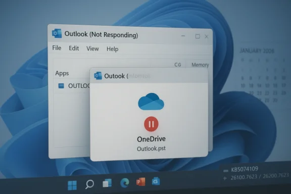Click the Outlook icon in the front dialog title bar
The height and width of the screenshot is (194, 291).
click(98, 76)
